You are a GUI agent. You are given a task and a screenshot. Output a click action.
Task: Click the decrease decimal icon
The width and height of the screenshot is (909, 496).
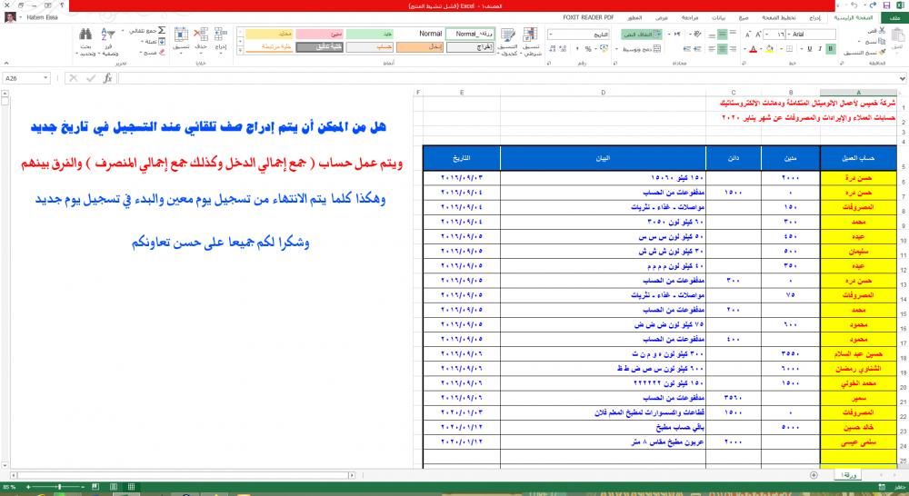point(552,49)
